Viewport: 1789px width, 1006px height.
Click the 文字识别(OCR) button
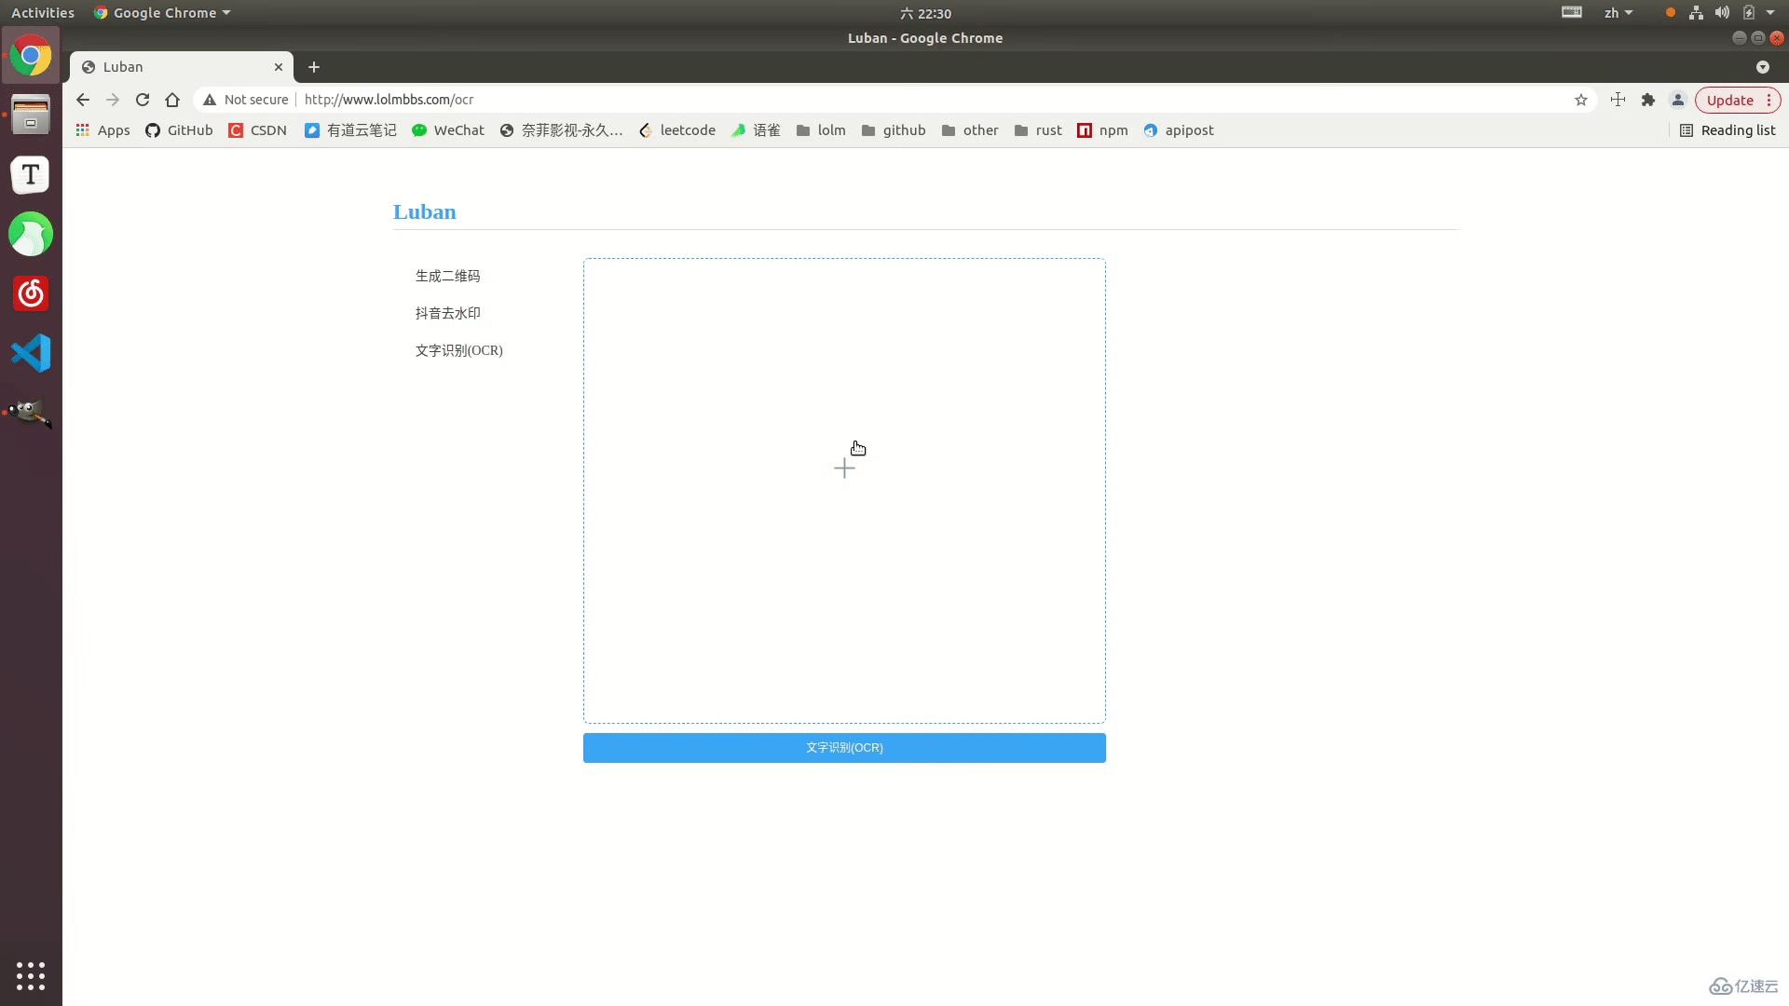pos(844,747)
